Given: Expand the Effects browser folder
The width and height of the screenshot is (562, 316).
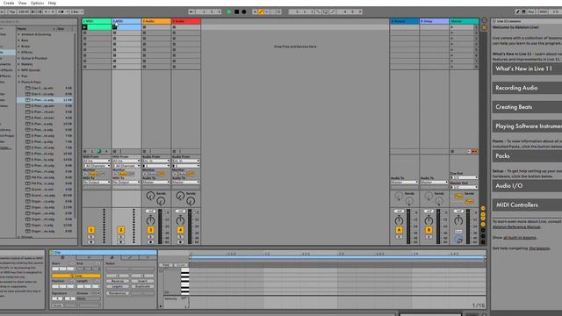Looking at the screenshot, I should click(x=19, y=53).
